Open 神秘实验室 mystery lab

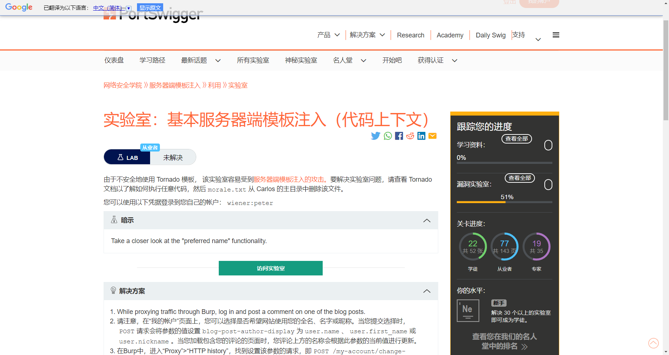click(301, 60)
